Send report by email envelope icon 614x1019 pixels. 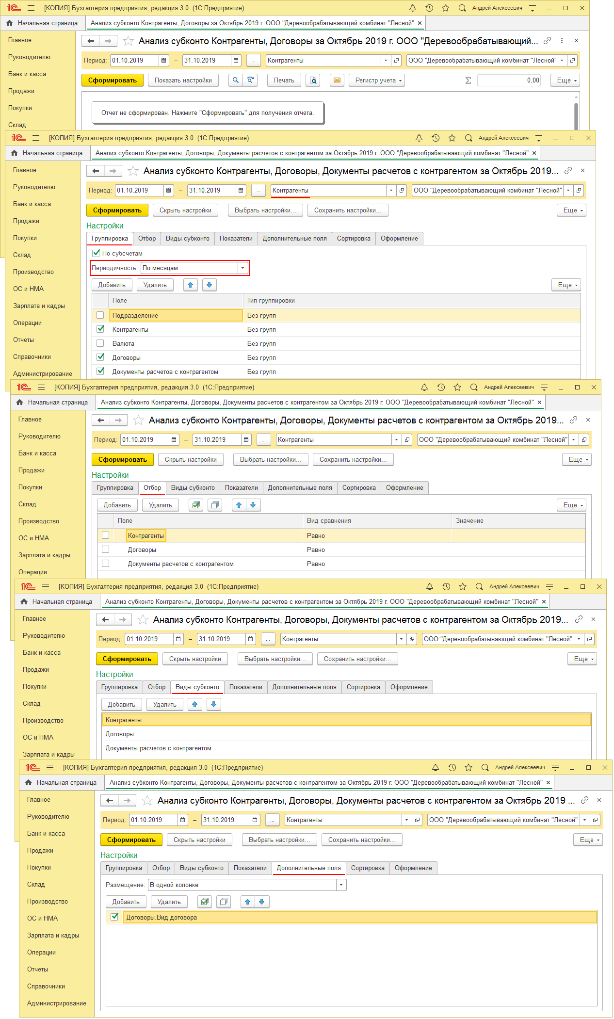[x=337, y=81]
